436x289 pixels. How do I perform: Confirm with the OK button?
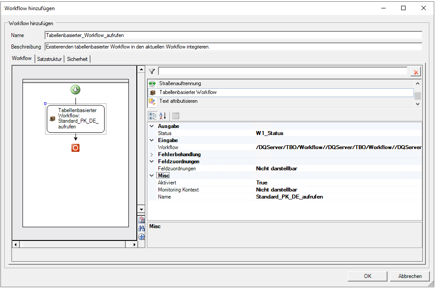point(367,276)
